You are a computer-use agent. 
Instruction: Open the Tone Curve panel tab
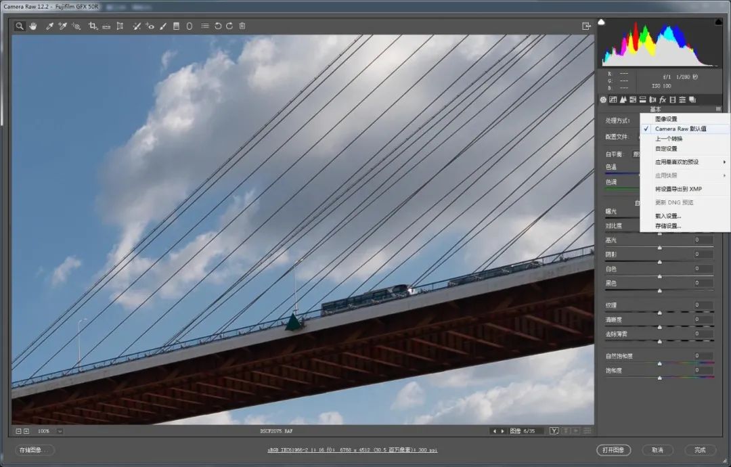613,99
